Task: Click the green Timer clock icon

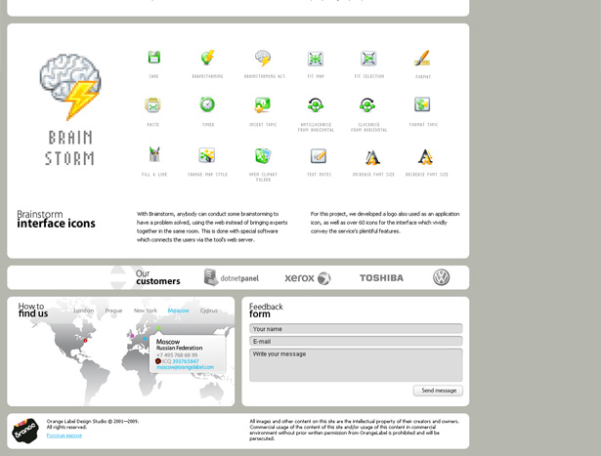Action: click(x=207, y=104)
